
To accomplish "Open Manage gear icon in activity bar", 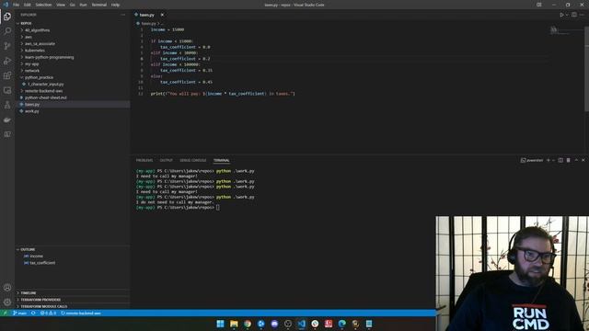I will click(x=7, y=302).
